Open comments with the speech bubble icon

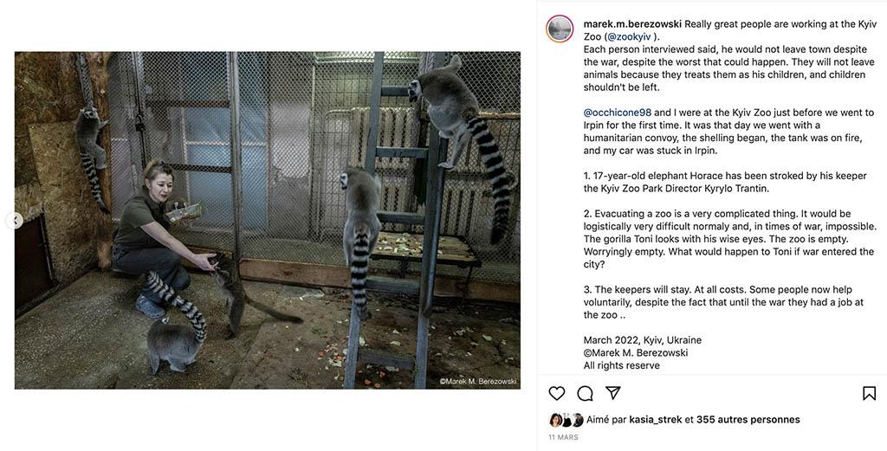585,393
